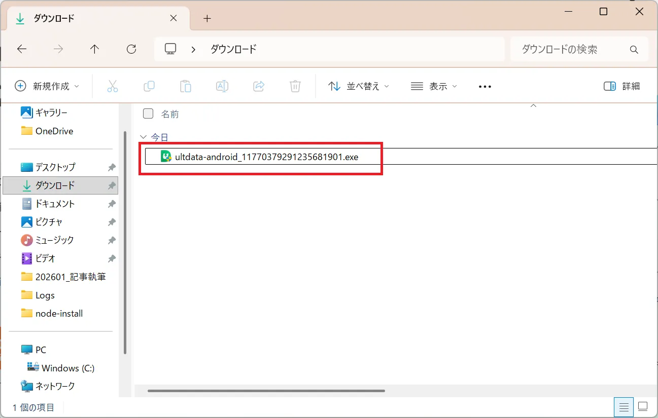658x418 pixels.
Task: Rename the selected file with the rename icon
Action: pos(222,86)
